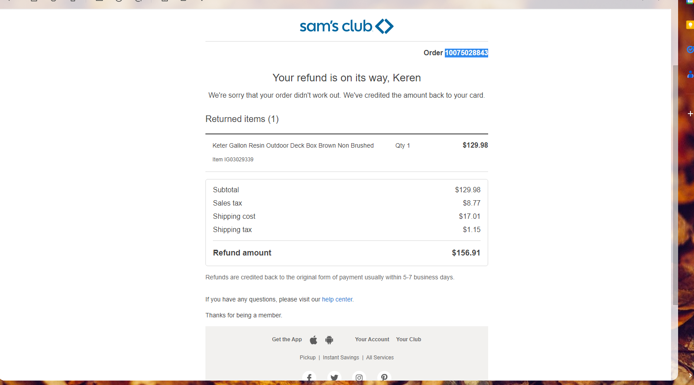Open the Instant Savings link
This screenshot has height=385, width=694.
(341, 358)
